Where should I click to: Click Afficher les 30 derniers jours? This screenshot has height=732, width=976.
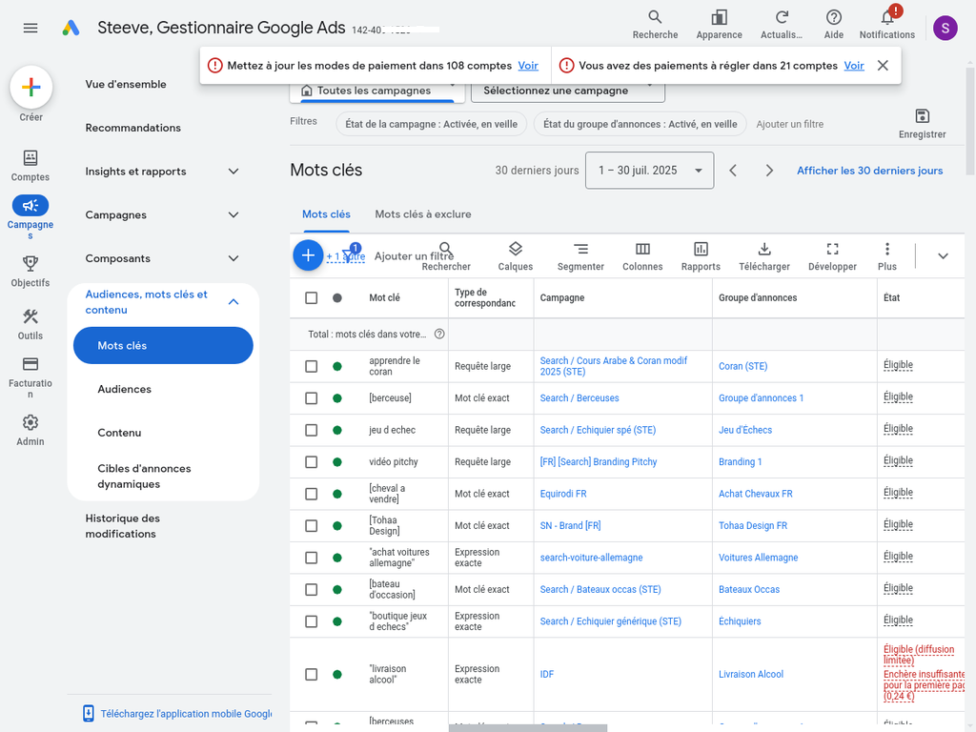click(x=869, y=171)
